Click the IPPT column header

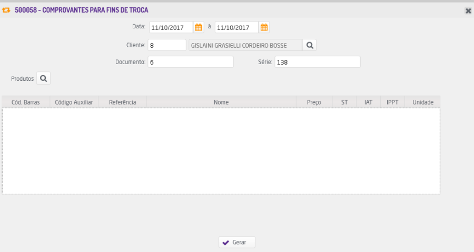[x=392, y=102]
